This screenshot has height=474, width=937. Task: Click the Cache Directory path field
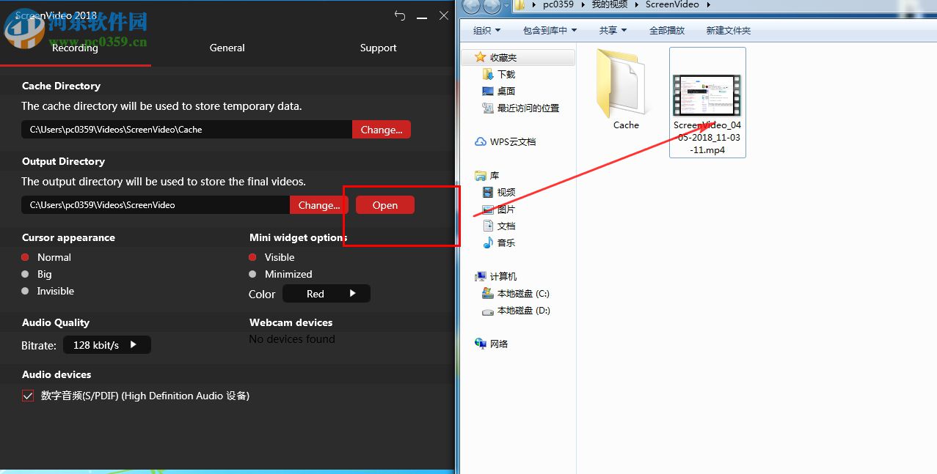pos(187,130)
